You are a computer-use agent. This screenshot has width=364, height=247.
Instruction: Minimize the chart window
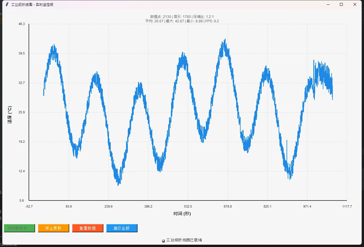point(327,4)
